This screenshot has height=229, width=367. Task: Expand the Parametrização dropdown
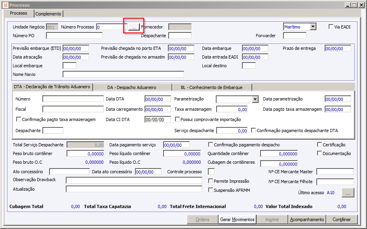coord(255,99)
